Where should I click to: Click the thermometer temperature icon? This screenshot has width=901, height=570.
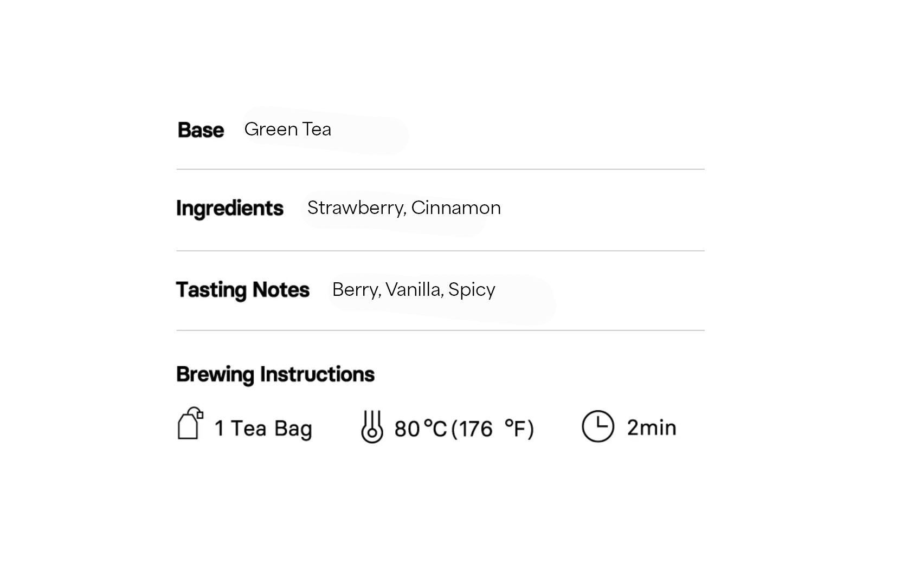tap(372, 427)
